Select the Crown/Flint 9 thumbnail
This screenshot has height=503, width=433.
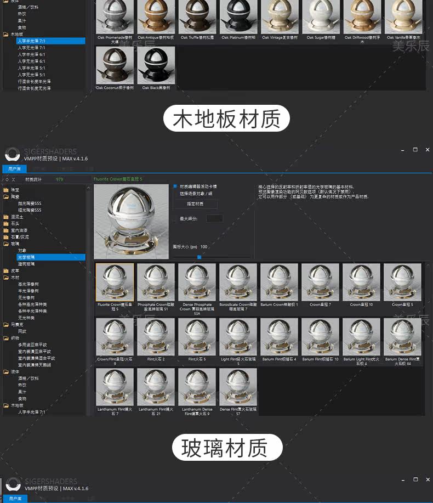[115, 337]
